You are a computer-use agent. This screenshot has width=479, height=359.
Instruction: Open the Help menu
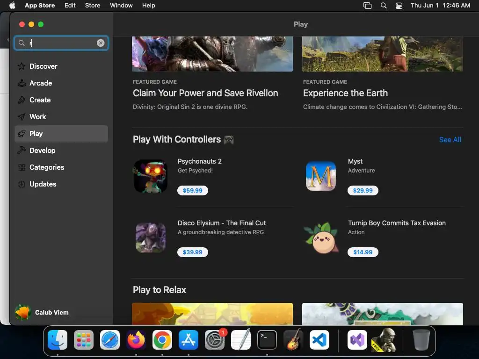[148, 6]
